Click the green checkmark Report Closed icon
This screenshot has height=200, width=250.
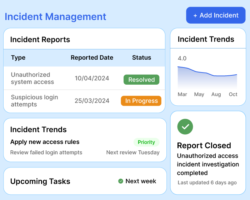pos(185,126)
